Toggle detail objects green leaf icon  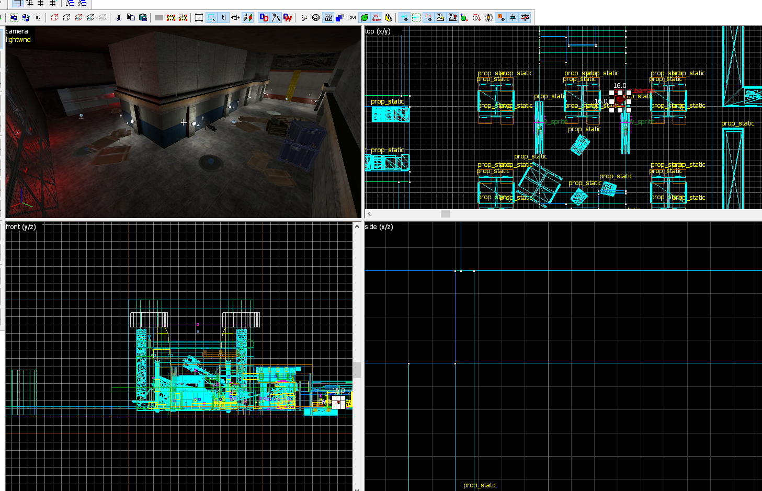pyautogui.click(x=365, y=17)
